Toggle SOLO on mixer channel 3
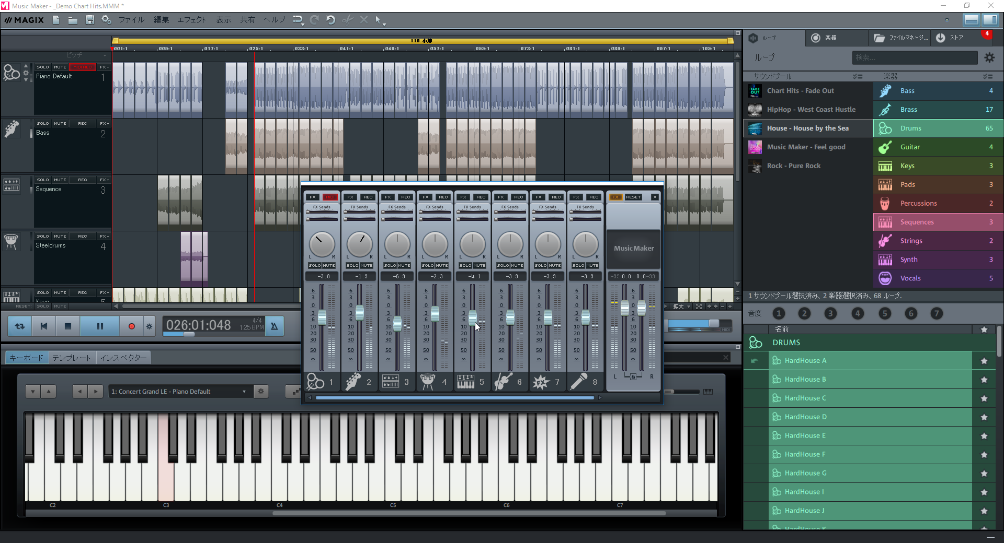Screen dimensions: 1004x543 pos(390,266)
